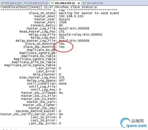Screen dimensions: 148x130
Task: Click the Slave_SQL_Running value Yes
Action: [x=62, y=47]
